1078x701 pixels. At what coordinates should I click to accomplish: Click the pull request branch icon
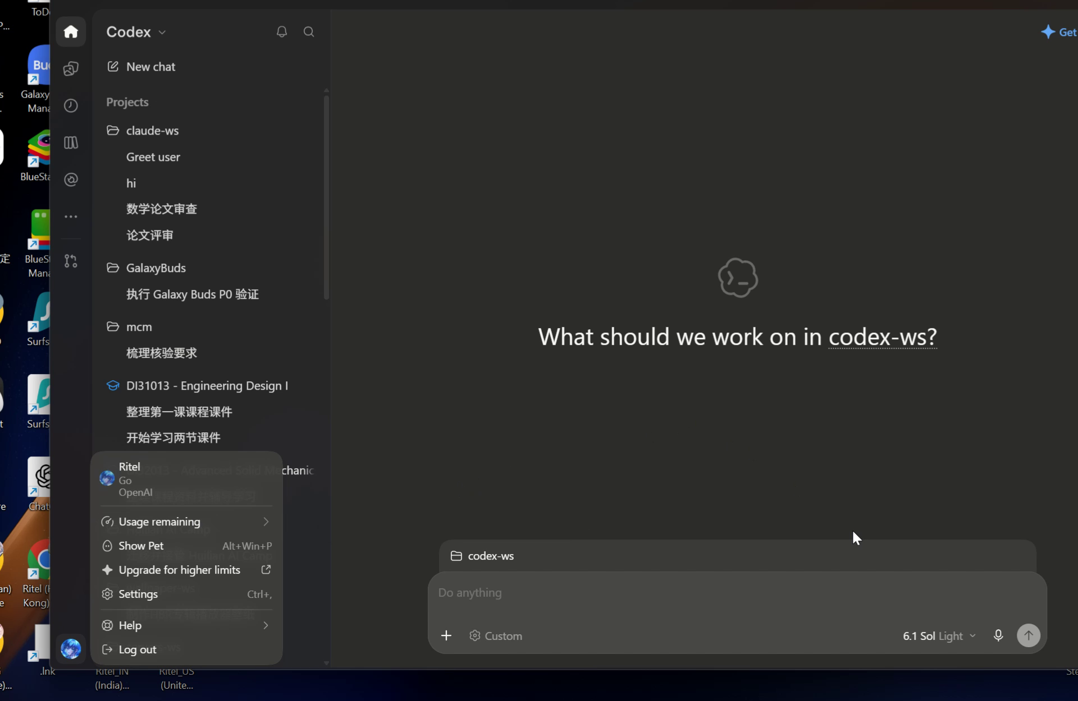(x=71, y=261)
